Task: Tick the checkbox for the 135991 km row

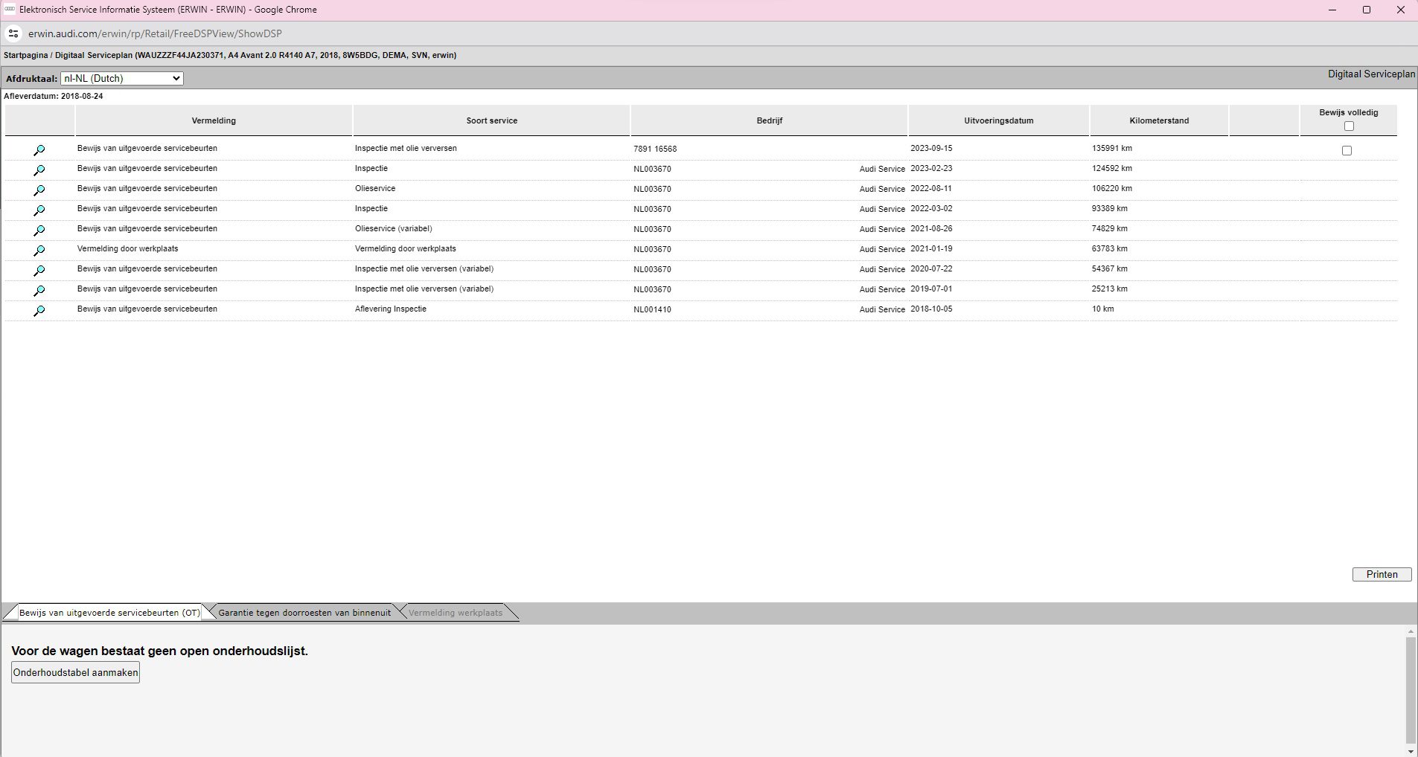Action: [1347, 150]
